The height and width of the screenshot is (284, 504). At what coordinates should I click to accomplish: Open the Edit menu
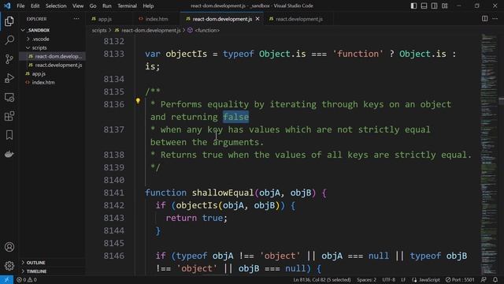pos(35,6)
